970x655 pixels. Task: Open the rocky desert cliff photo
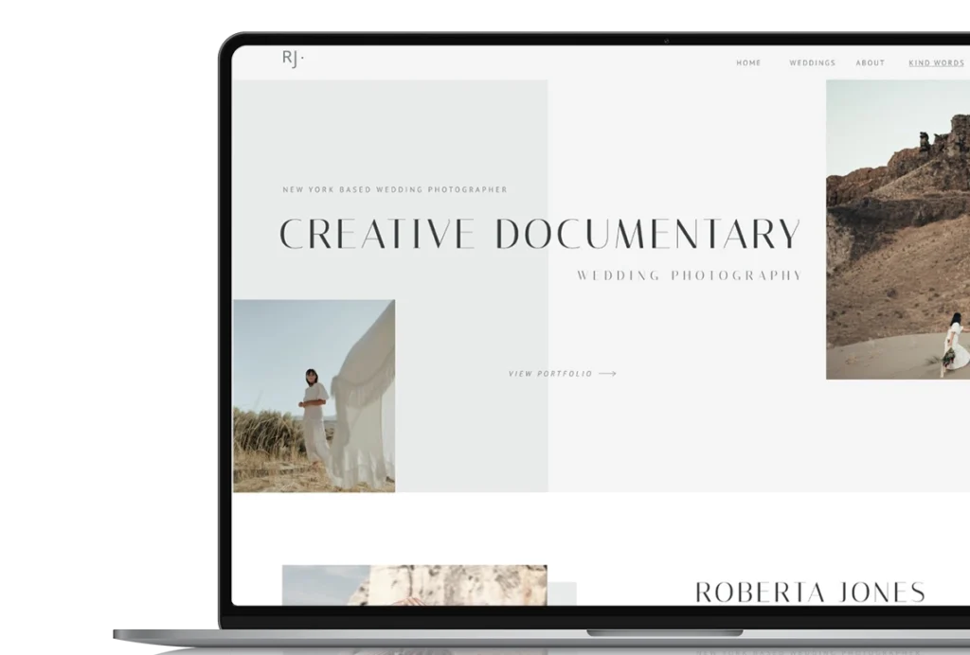click(895, 189)
